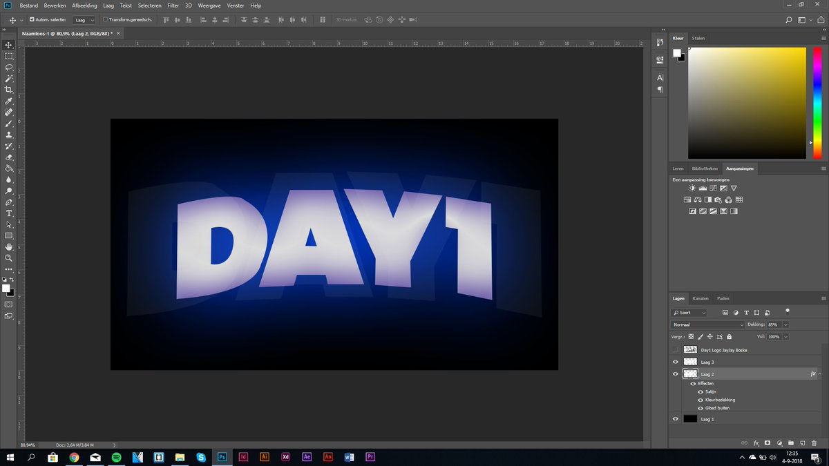Select the Hand tool

[x=9, y=246]
